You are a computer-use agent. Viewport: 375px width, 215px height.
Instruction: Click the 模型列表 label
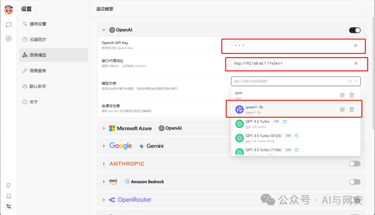click(109, 83)
